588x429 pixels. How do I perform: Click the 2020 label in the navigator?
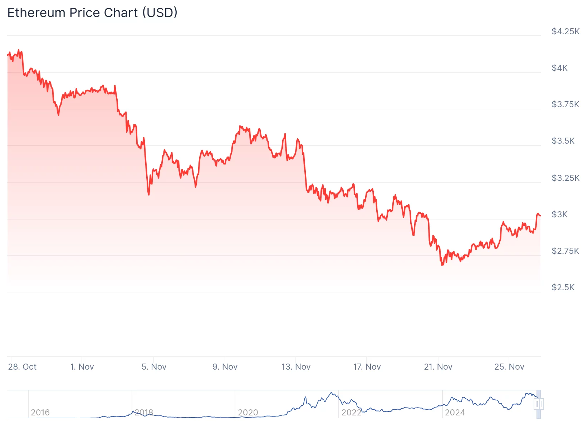(248, 413)
